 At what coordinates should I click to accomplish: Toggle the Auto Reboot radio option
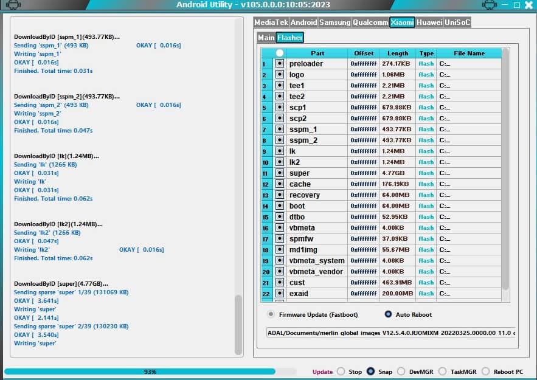pos(388,314)
